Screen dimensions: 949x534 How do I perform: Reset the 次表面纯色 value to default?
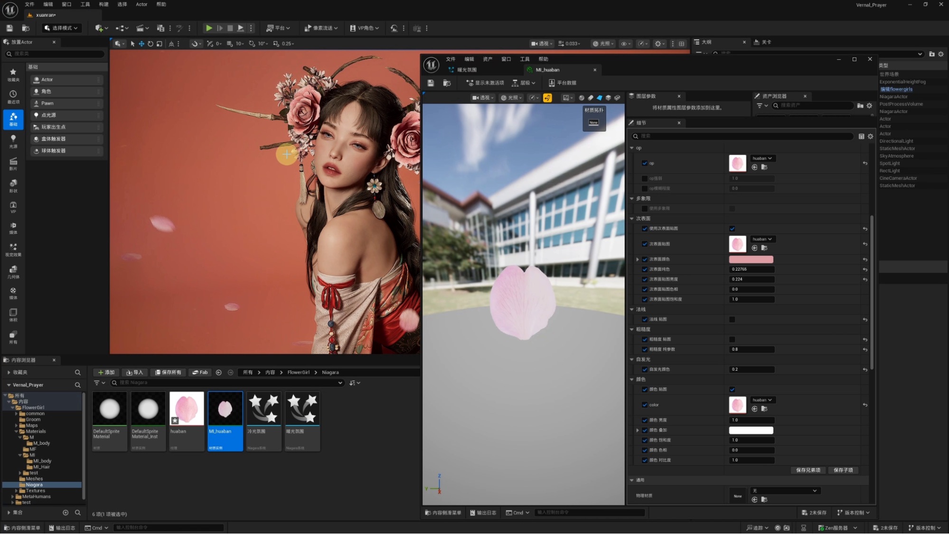(x=865, y=270)
